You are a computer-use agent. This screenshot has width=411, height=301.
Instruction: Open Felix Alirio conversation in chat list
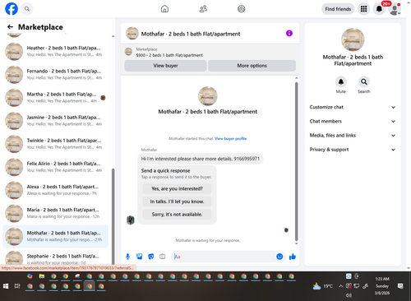[x=55, y=167]
